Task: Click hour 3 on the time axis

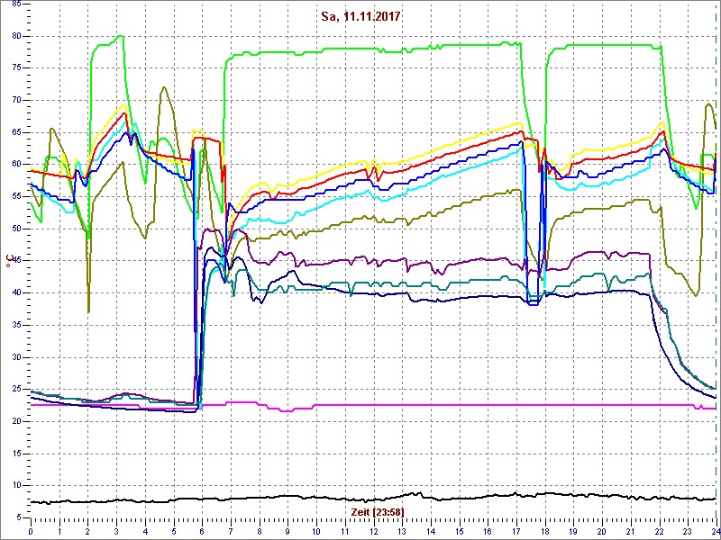Action: point(117,530)
